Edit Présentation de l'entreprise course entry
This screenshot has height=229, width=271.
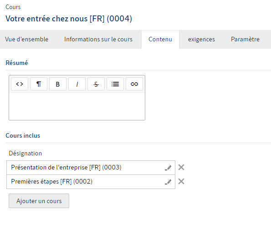pyautogui.click(x=168, y=168)
